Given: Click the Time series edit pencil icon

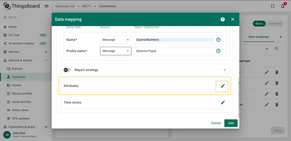Looking at the screenshot, I should (223, 103).
